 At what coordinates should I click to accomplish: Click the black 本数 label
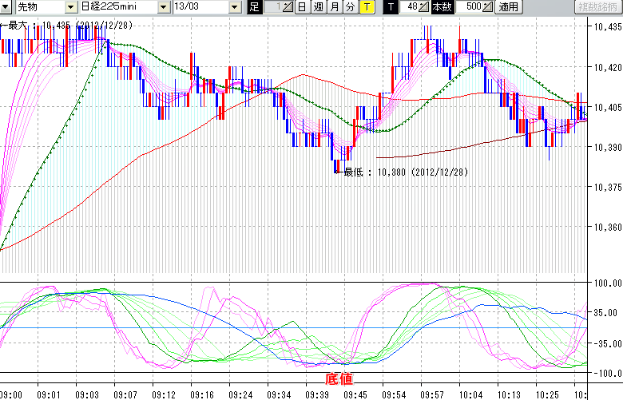(x=442, y=7)
